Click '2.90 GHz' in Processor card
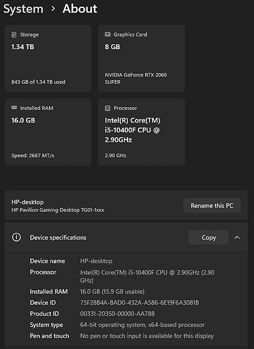 point(116,155)
